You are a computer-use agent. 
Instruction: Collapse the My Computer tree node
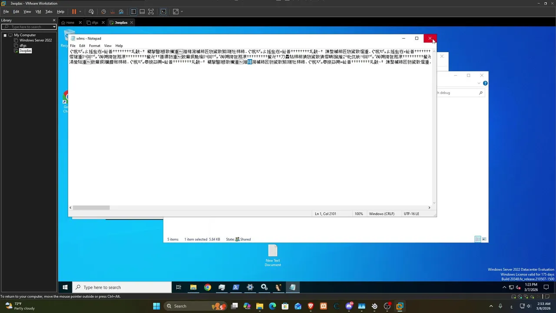(5, 35)
